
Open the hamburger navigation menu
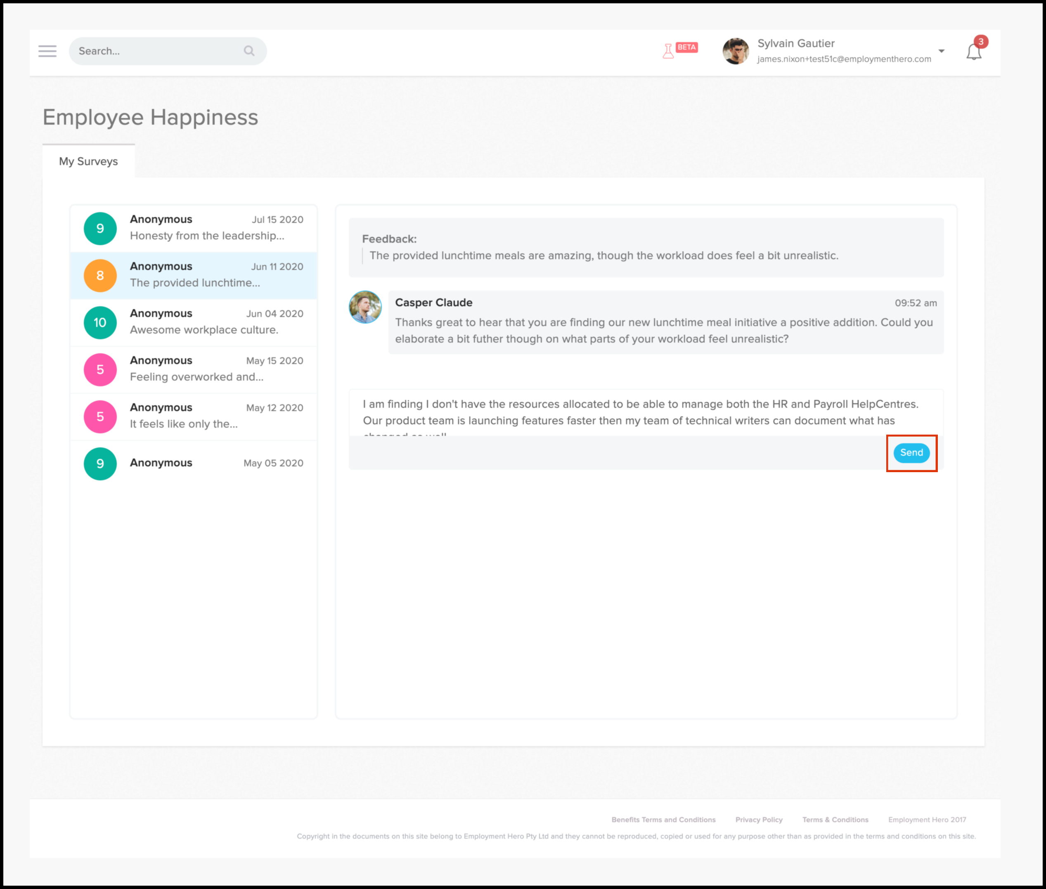point(47,51)
